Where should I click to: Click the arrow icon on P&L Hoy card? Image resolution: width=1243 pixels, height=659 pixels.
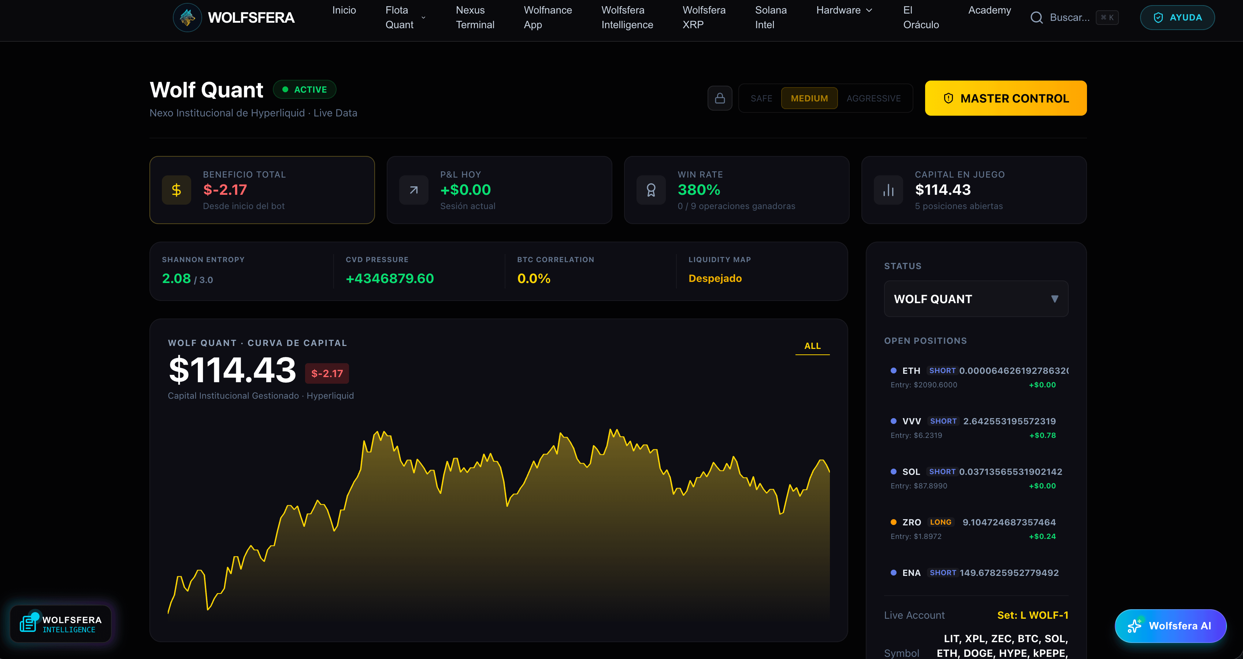[413, 190]
